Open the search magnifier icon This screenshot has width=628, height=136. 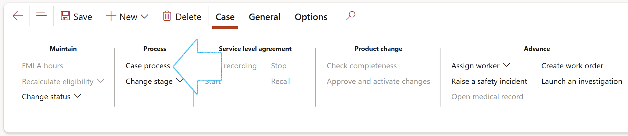click(351, 16)
